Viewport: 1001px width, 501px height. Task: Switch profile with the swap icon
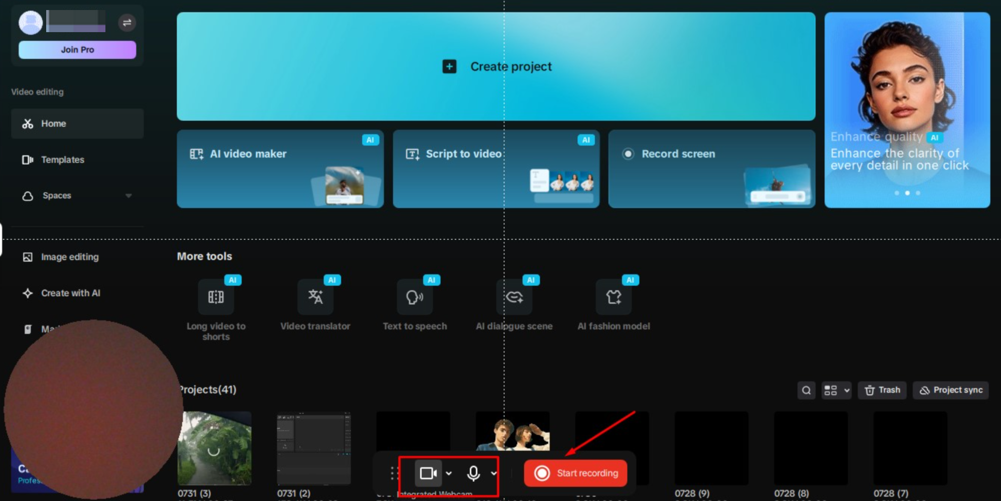pos(126,22)
